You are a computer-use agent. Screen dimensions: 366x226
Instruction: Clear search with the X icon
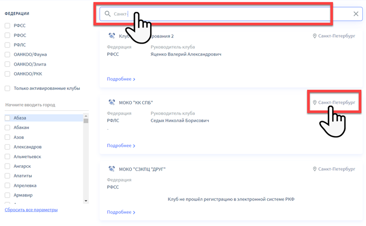click(x=356, y=14)
